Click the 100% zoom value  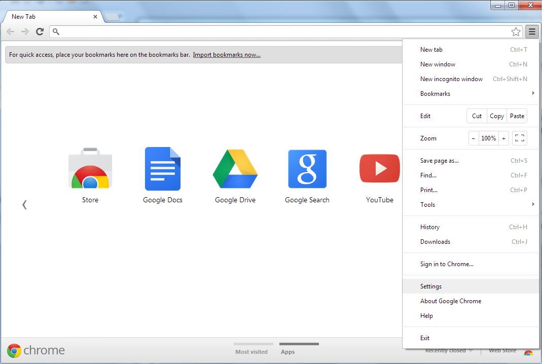click(x=488, y=138)
